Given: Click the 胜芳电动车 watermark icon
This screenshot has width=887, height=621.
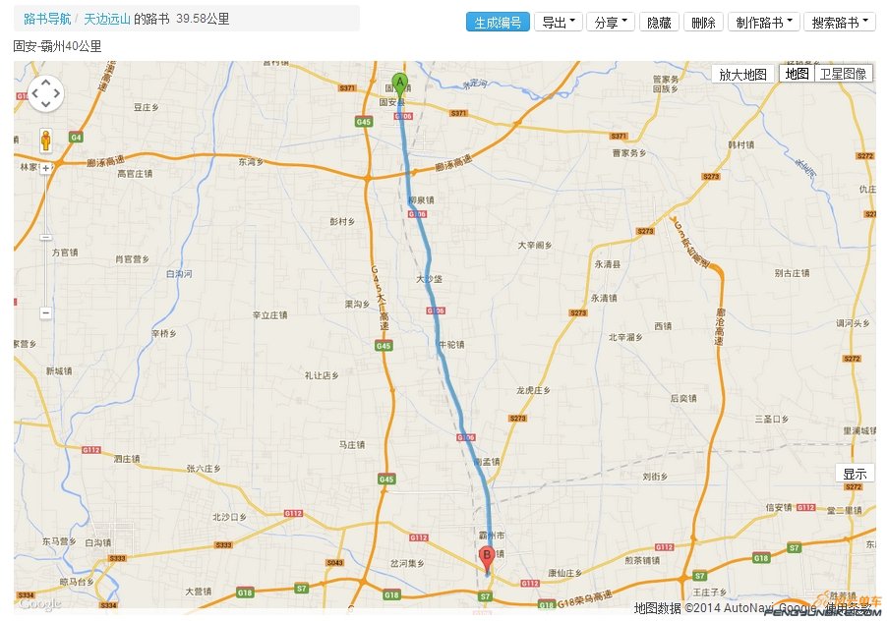Looking at the screenshot, I should 825,599.
